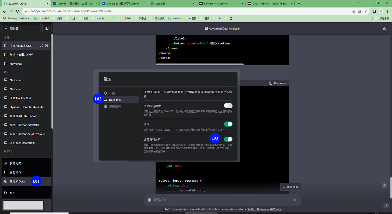
Task: Open 我的方案 in the sidebar menu
Action: coord(27,163)
